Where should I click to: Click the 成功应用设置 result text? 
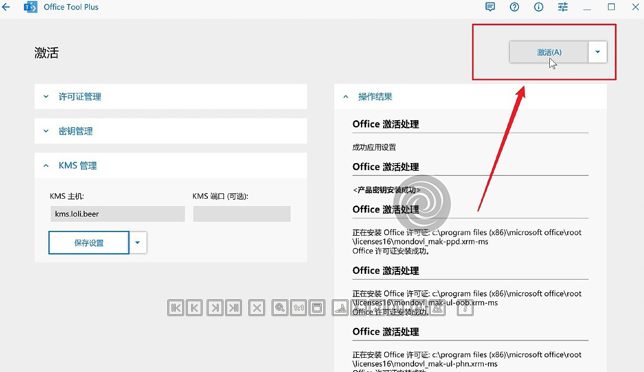click(374, 147)
